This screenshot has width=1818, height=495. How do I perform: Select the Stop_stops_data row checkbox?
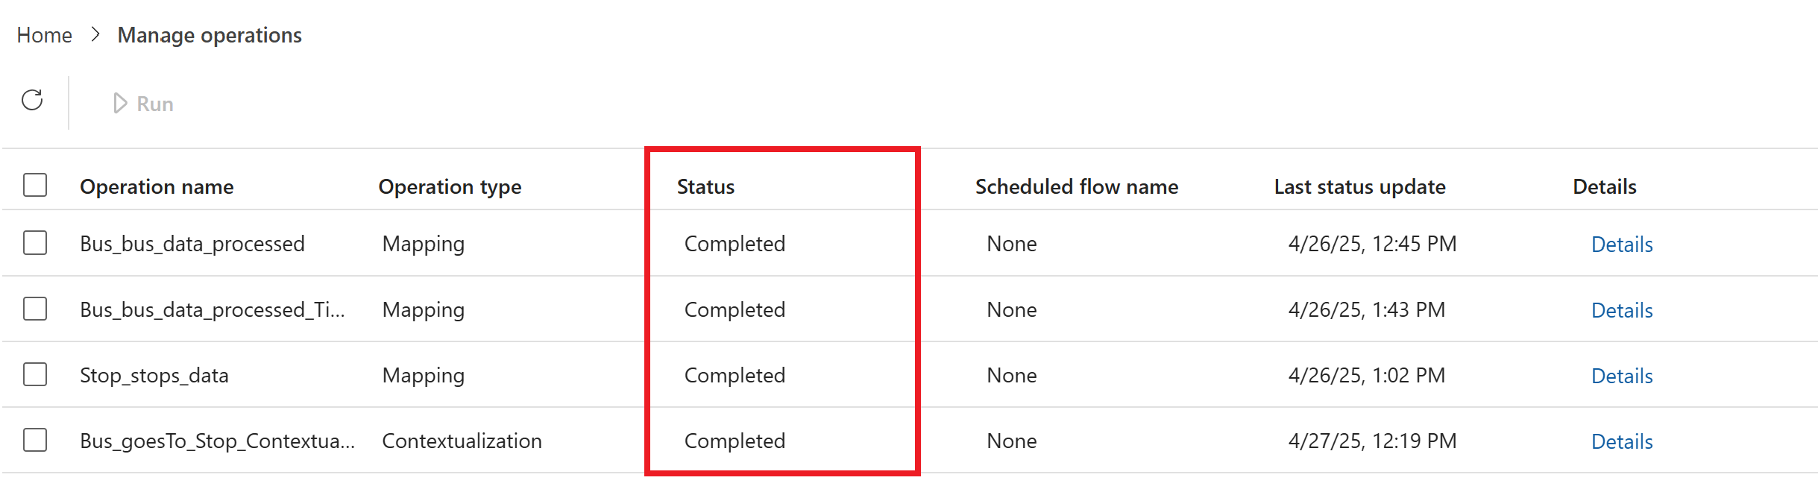pos(35,374)
